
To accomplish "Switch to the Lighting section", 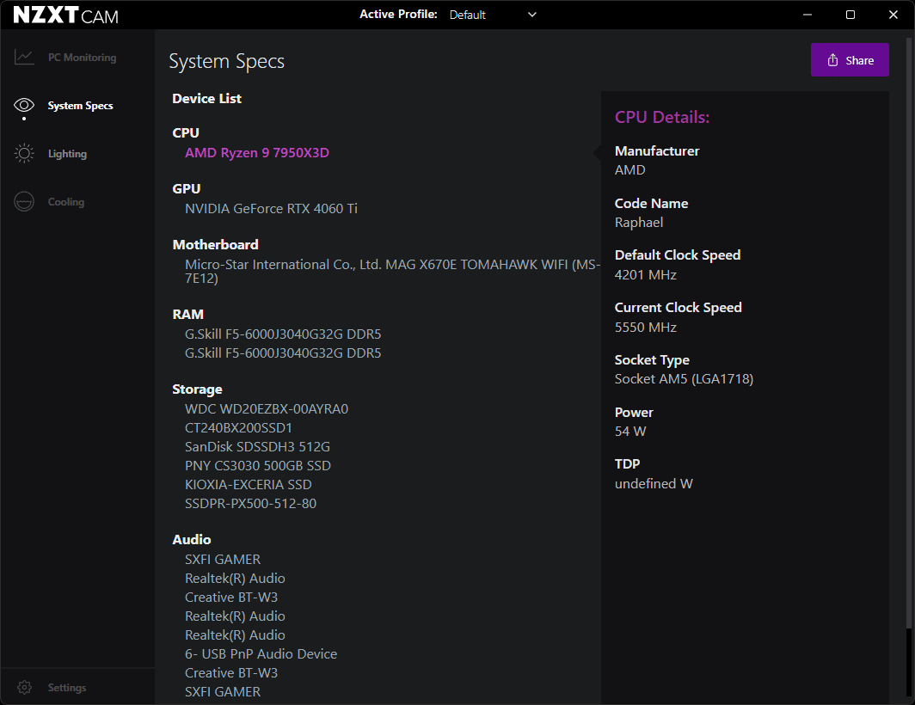I will (x=67, y=154).
